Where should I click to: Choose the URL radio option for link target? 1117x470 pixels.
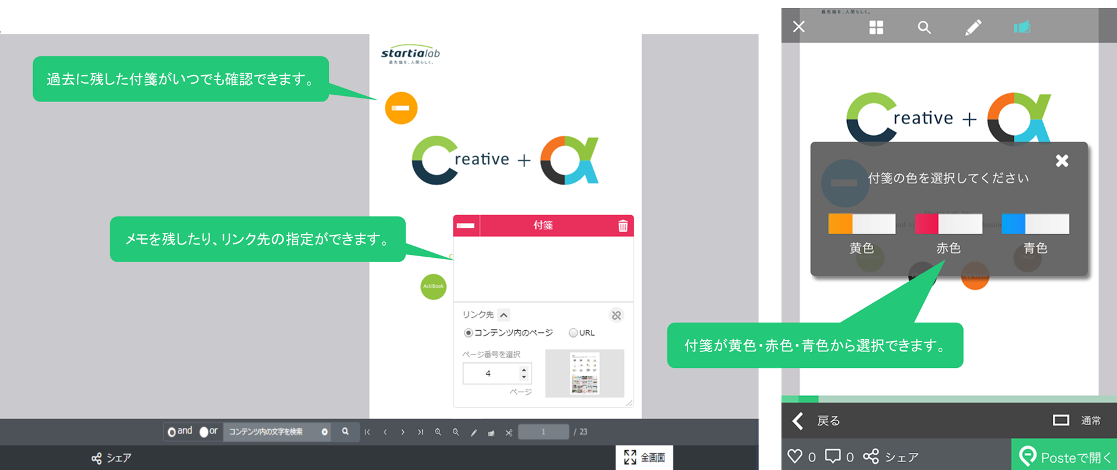point(573,333)
